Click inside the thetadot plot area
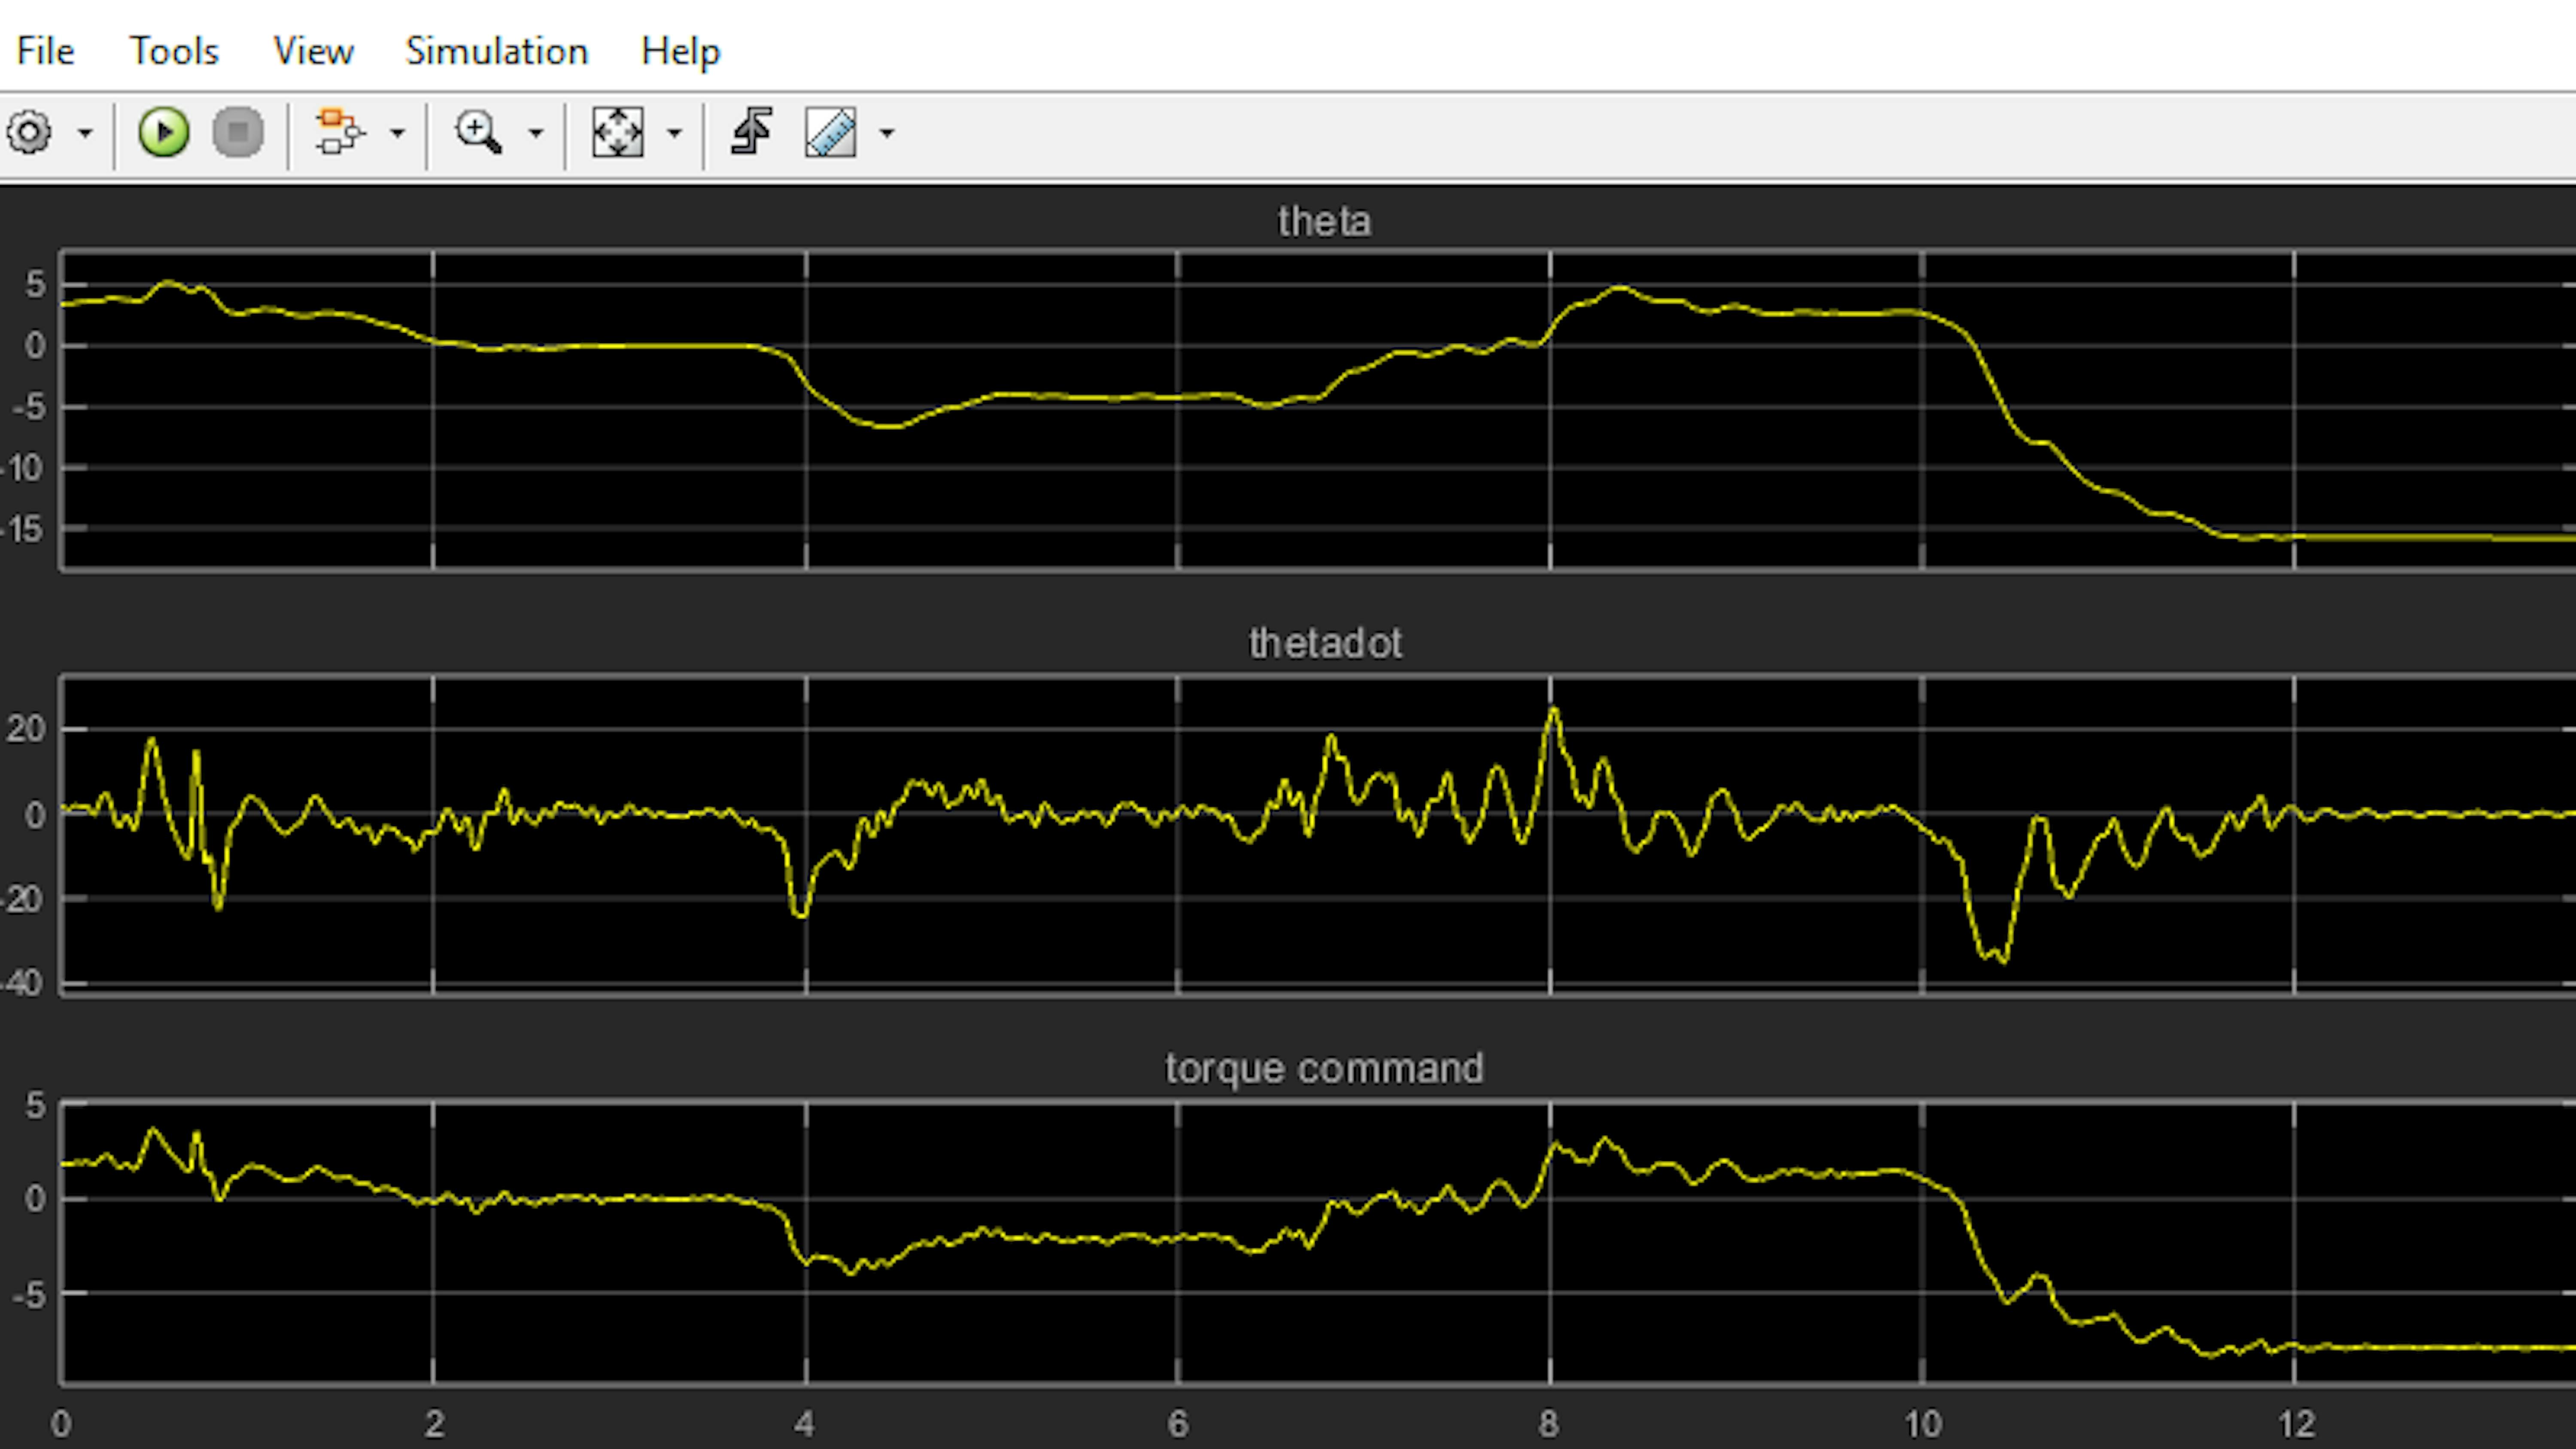This screenshot has width=2576, height=1449. point(1318,836)
